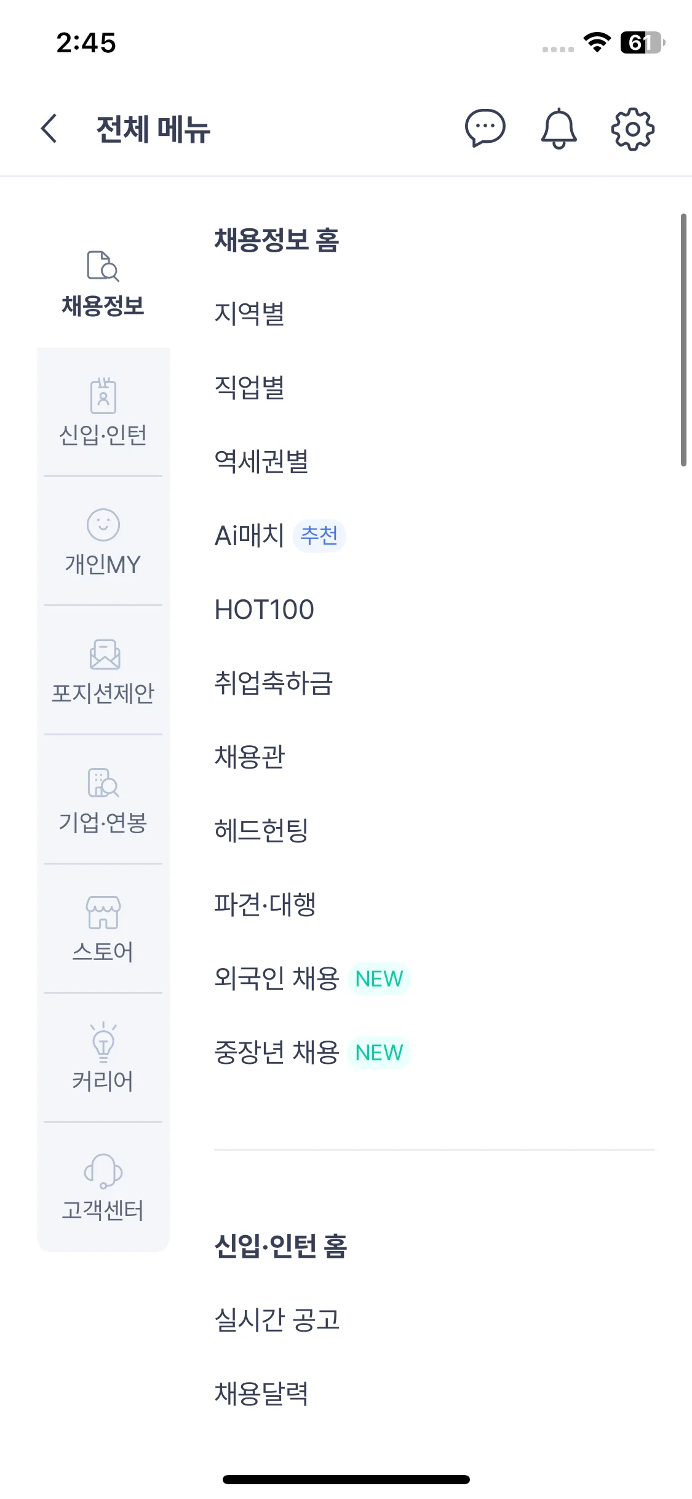Open the 지역별 menu item
This screenshot has height=1499, width=692.
[x=249, y=314]
